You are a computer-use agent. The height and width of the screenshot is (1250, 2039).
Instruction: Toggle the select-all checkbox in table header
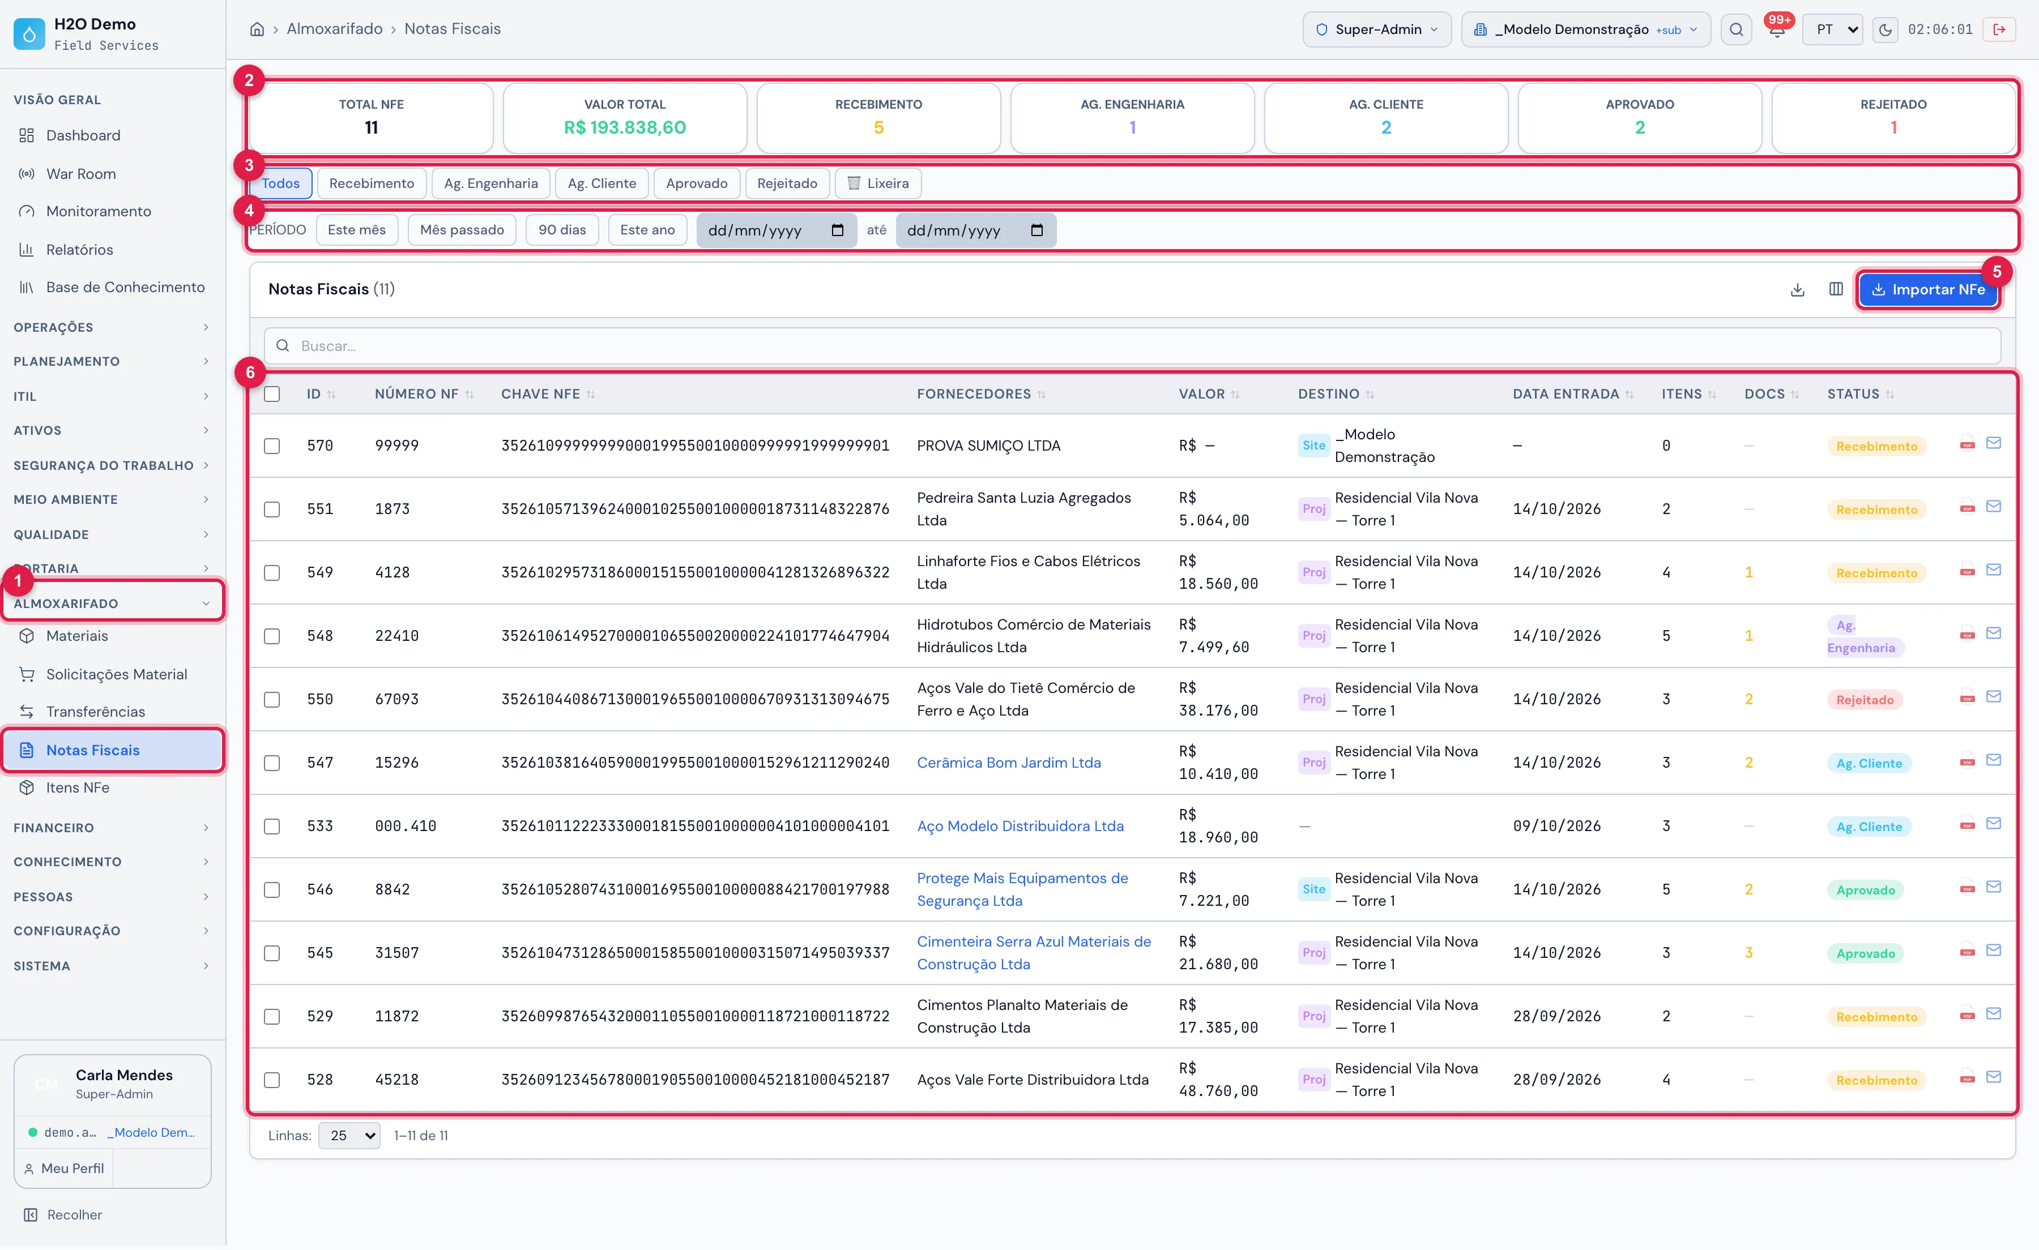(x=271, y=395)
